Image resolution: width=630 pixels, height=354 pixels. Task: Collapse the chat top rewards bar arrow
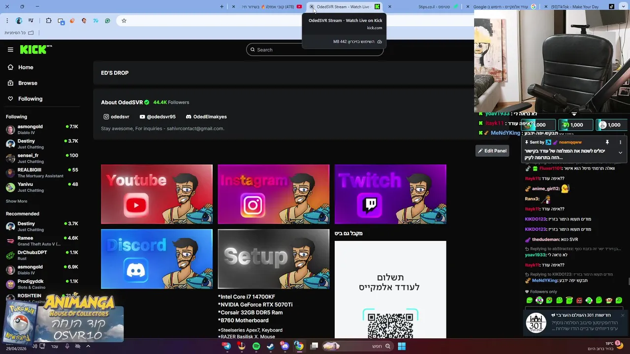574,114
